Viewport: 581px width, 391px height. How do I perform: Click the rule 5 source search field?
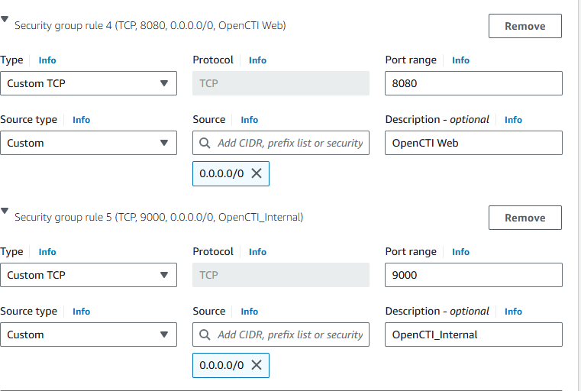click(281, 334)
